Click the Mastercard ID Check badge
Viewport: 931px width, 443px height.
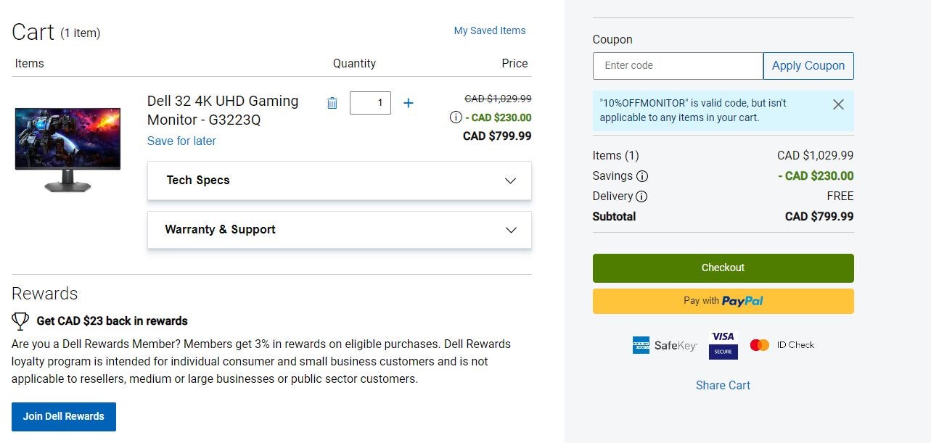pos(782,344)
